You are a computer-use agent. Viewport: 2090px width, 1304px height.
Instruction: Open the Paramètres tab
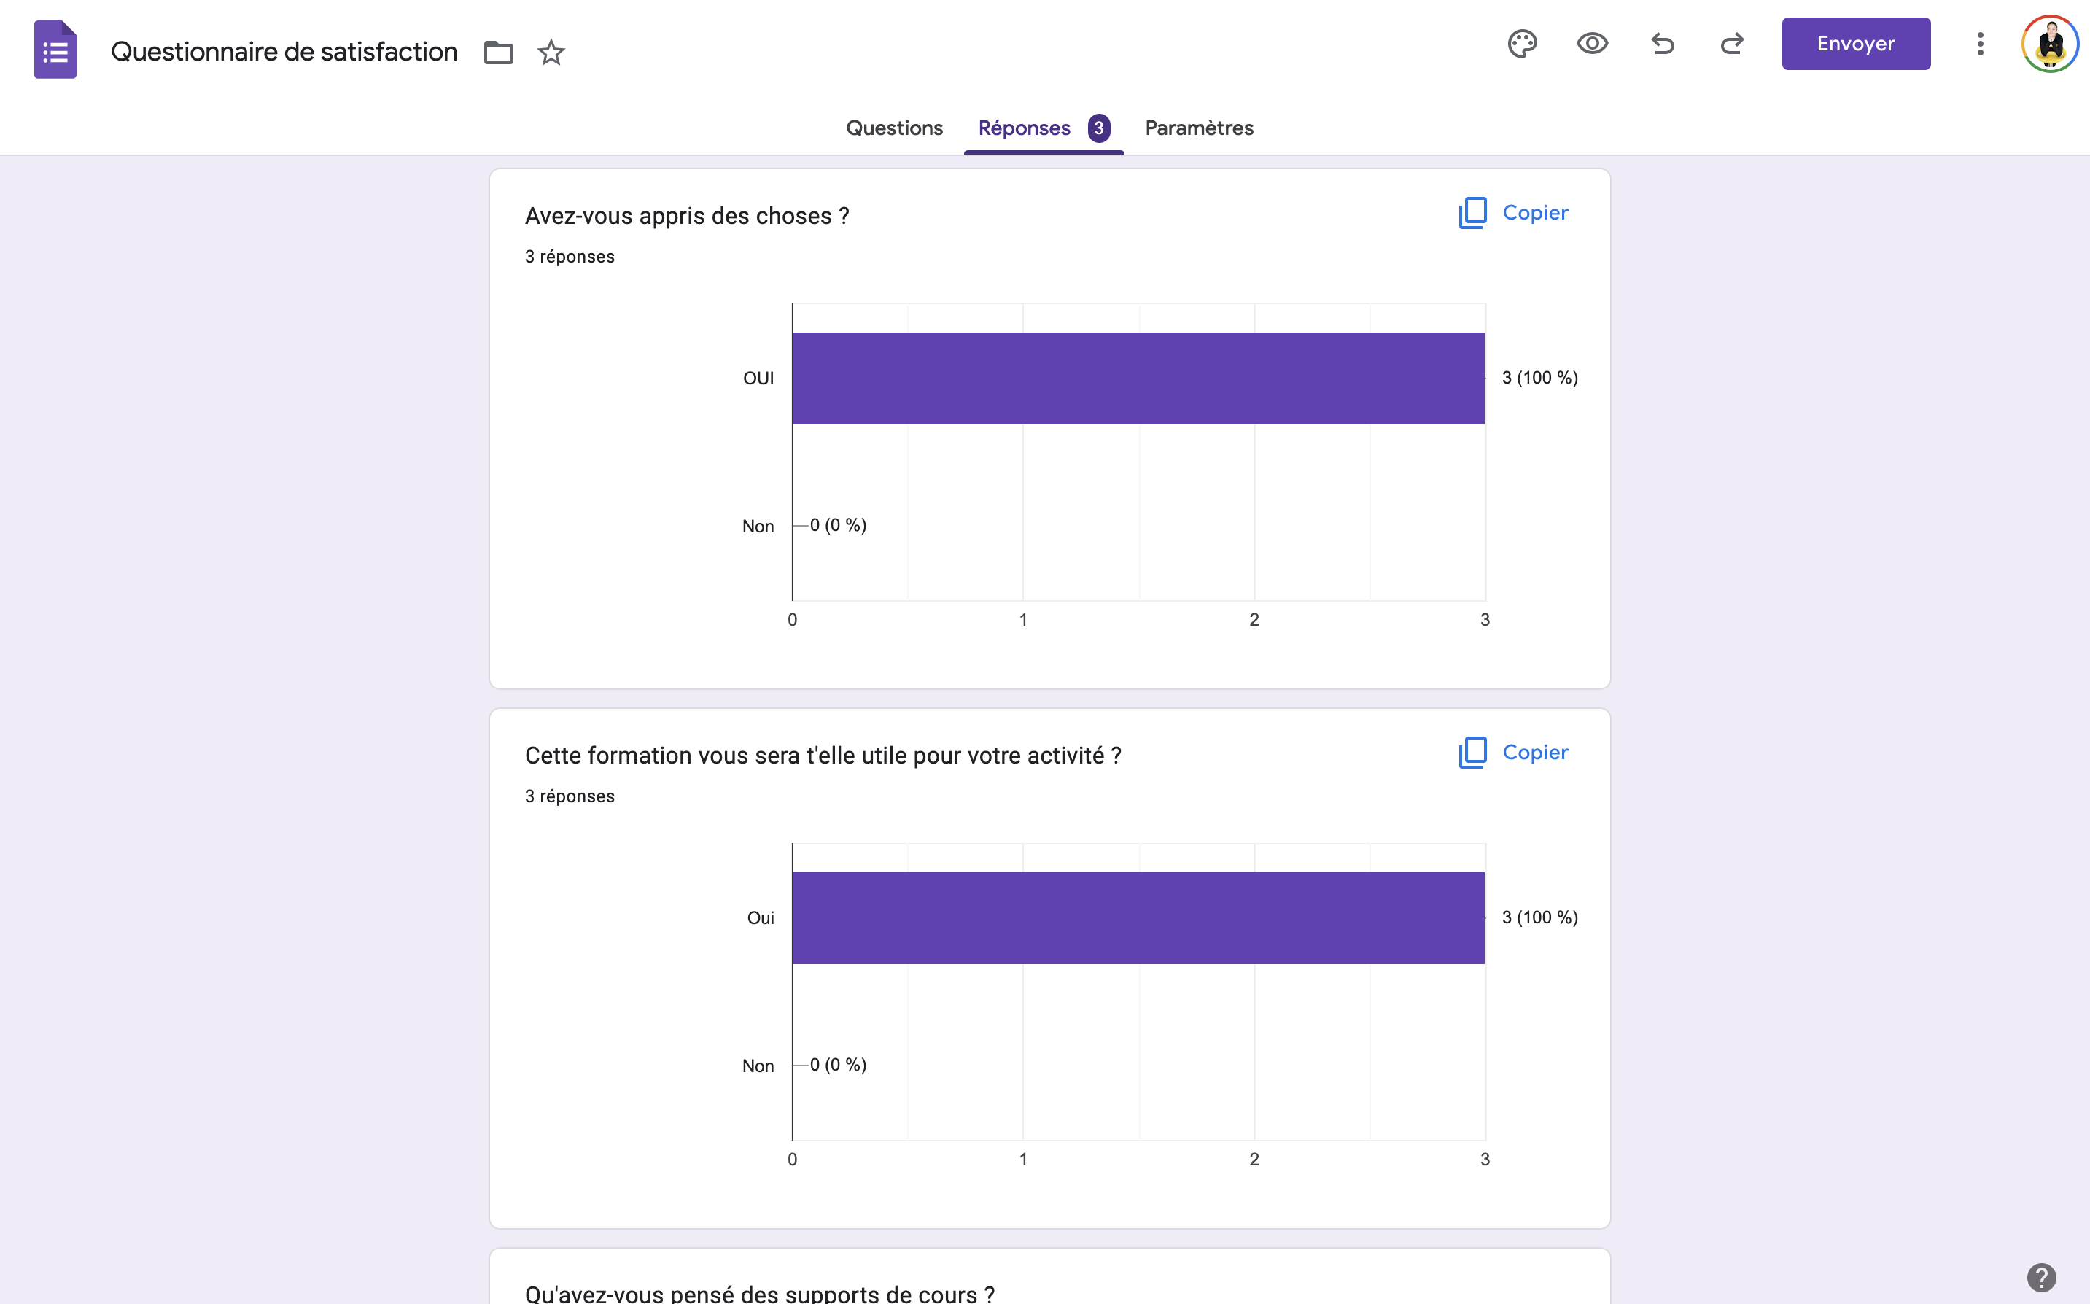[x=1198, y=128]
